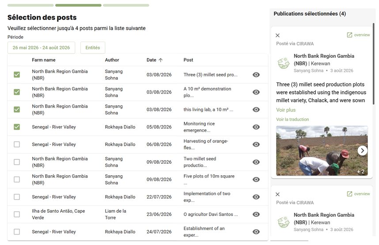Preview the 'Establishment of an exper...' post via eye icon
Screen dimensions: 379x245
(x=256, y=231)
